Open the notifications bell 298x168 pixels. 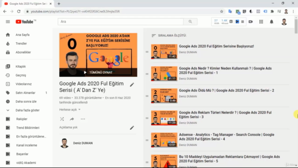271,22
